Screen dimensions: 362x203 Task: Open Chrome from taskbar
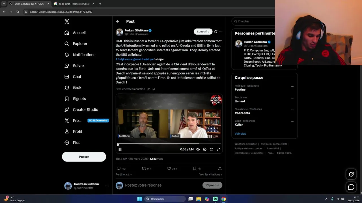click(224, 199)
